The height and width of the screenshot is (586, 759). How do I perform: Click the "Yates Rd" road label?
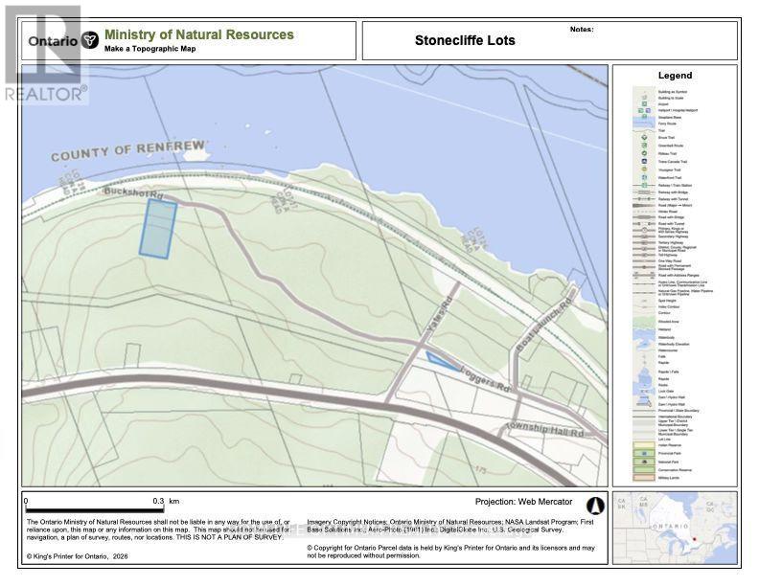(x=439, y=315)
